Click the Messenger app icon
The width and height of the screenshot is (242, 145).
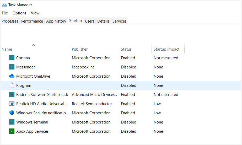(12, 67)
